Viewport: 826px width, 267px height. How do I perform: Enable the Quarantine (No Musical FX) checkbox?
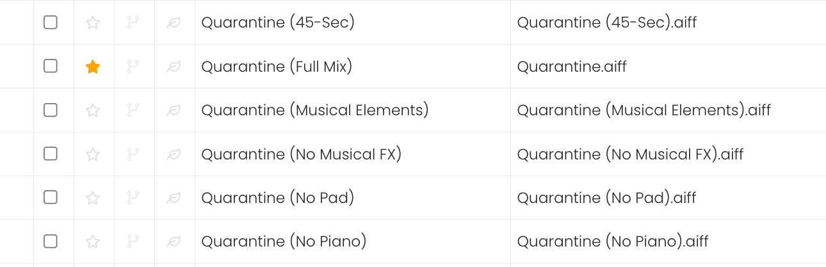click(x=51, y=153)
